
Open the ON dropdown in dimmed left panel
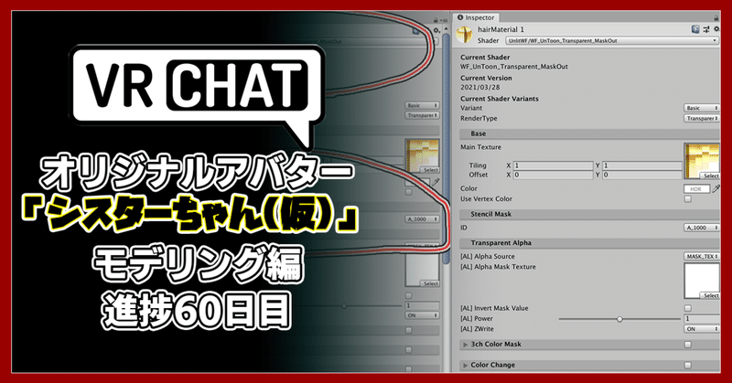[422, 315]
